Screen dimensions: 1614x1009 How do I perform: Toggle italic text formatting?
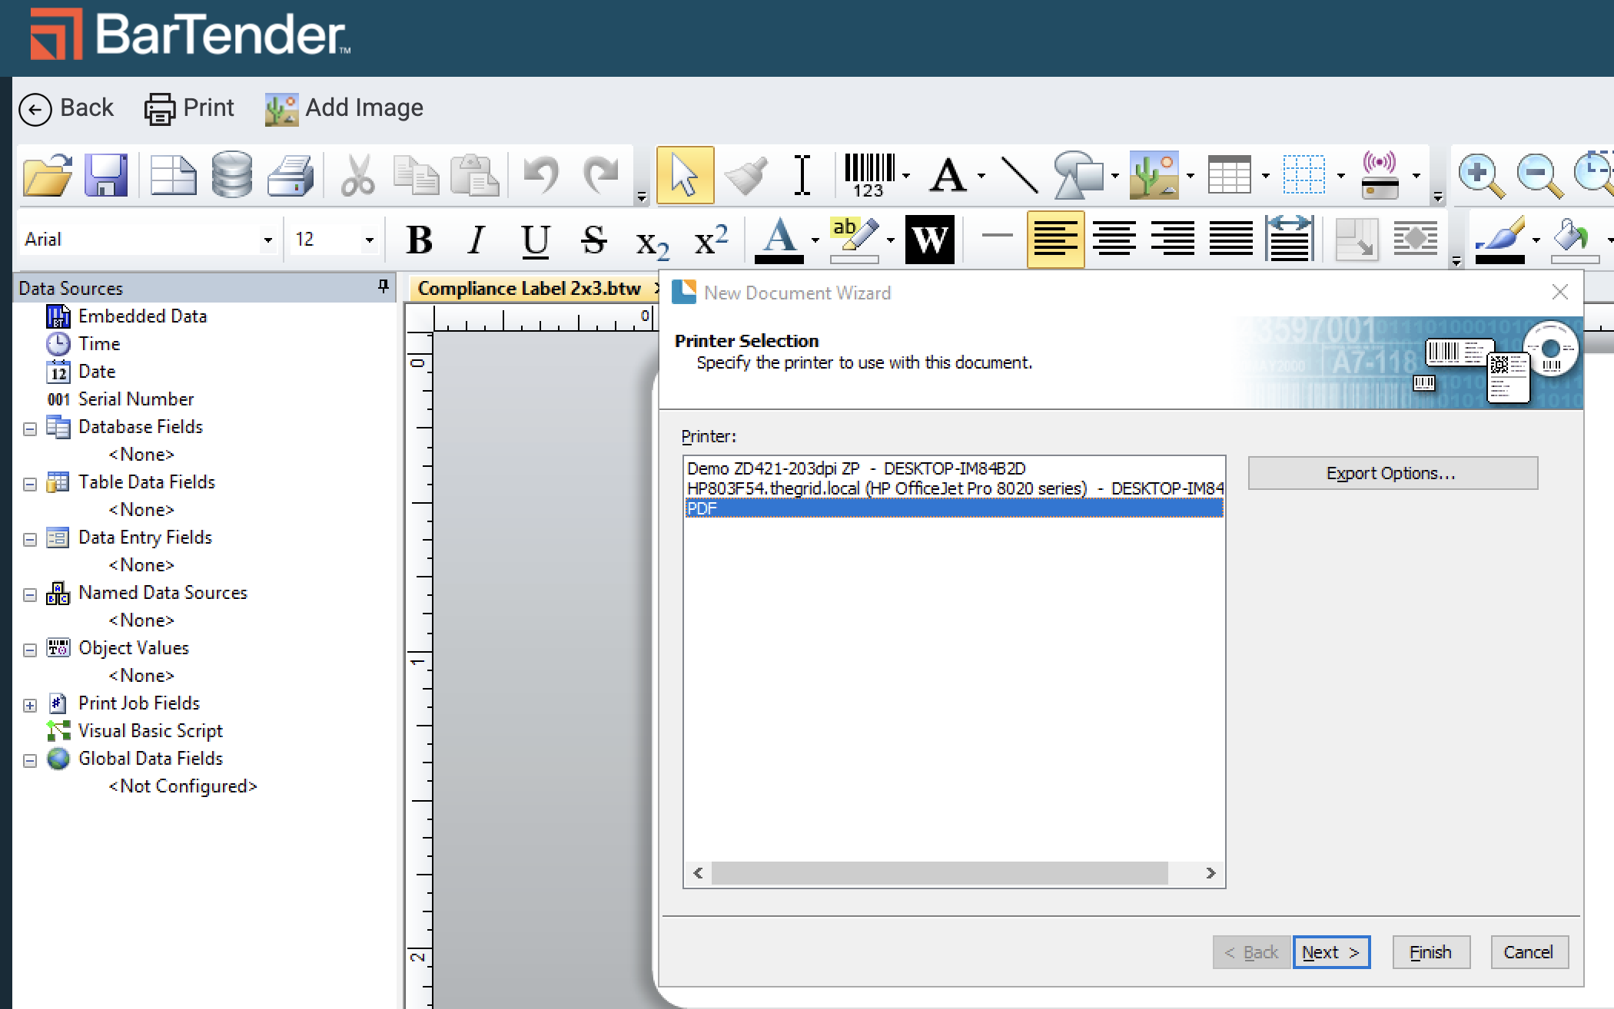click(477, 240)
